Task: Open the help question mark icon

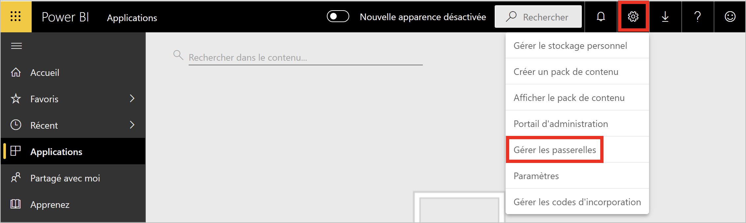Action: (698, 16)
